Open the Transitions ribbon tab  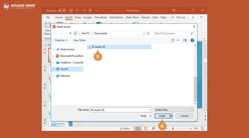point(101,17)
